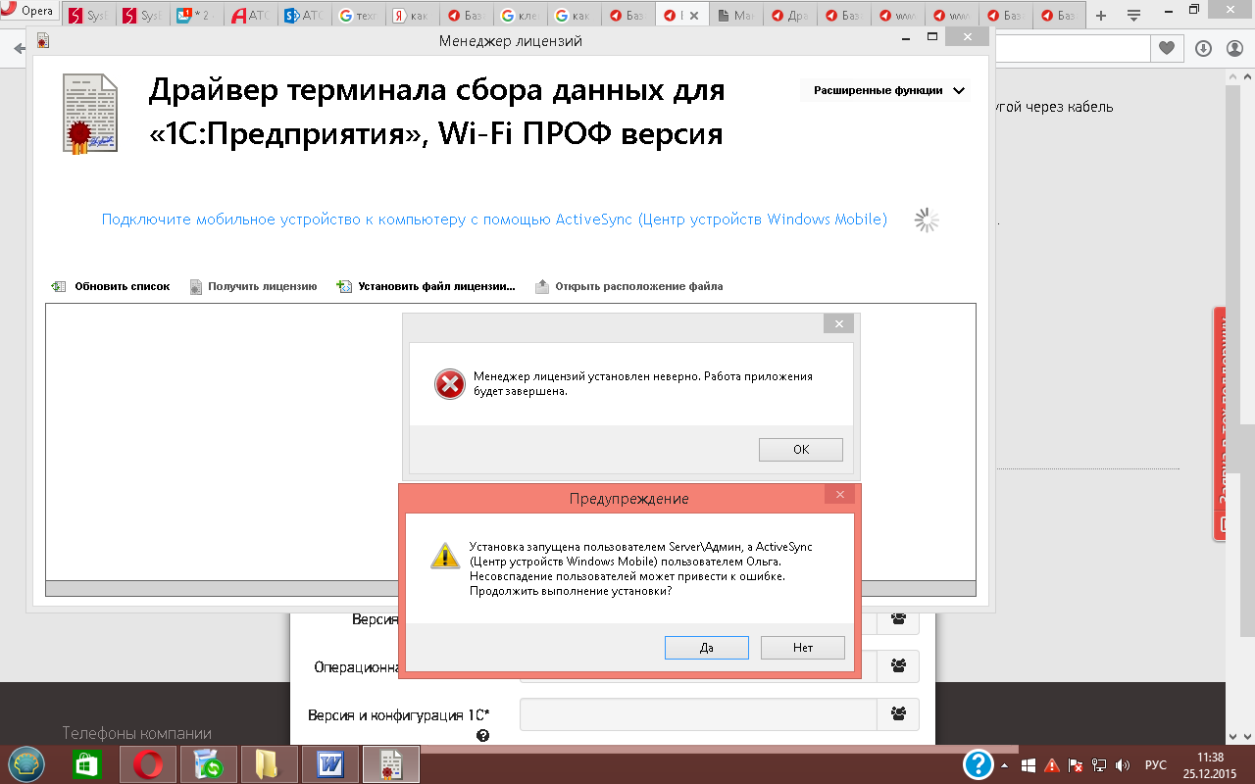Click the license manager title bar icon
1255x784 pixels.
click(42, 41)
